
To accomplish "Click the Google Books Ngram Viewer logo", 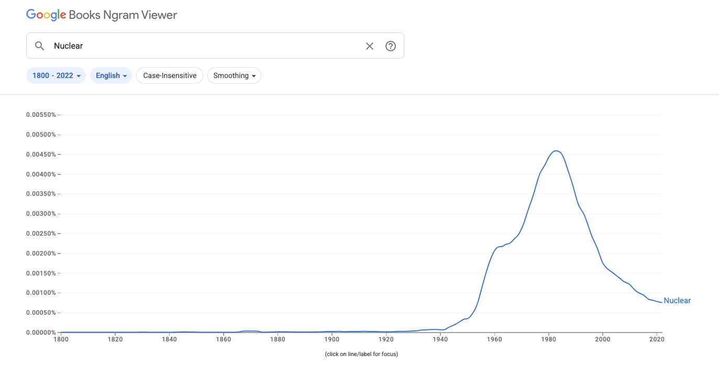I will [x=102, y=15].
